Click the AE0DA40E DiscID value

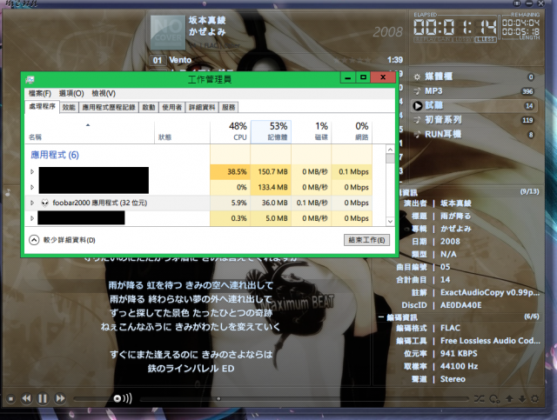tap(461, 305)
